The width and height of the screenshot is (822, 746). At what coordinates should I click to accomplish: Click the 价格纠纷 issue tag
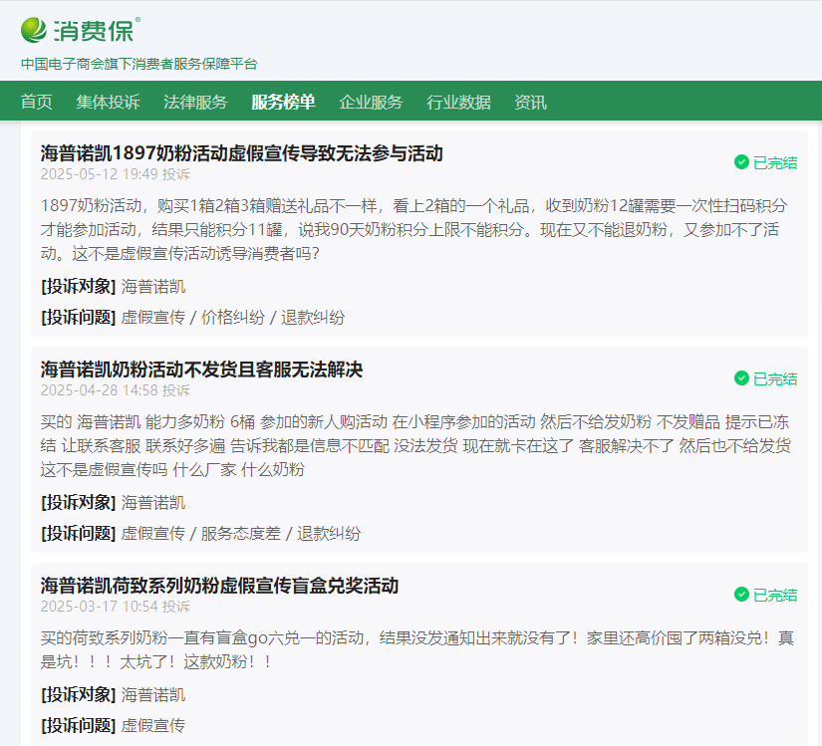point(233,317)
